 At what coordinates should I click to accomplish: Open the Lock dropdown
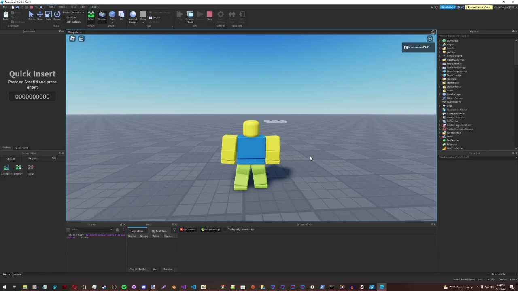pos(155,17)
